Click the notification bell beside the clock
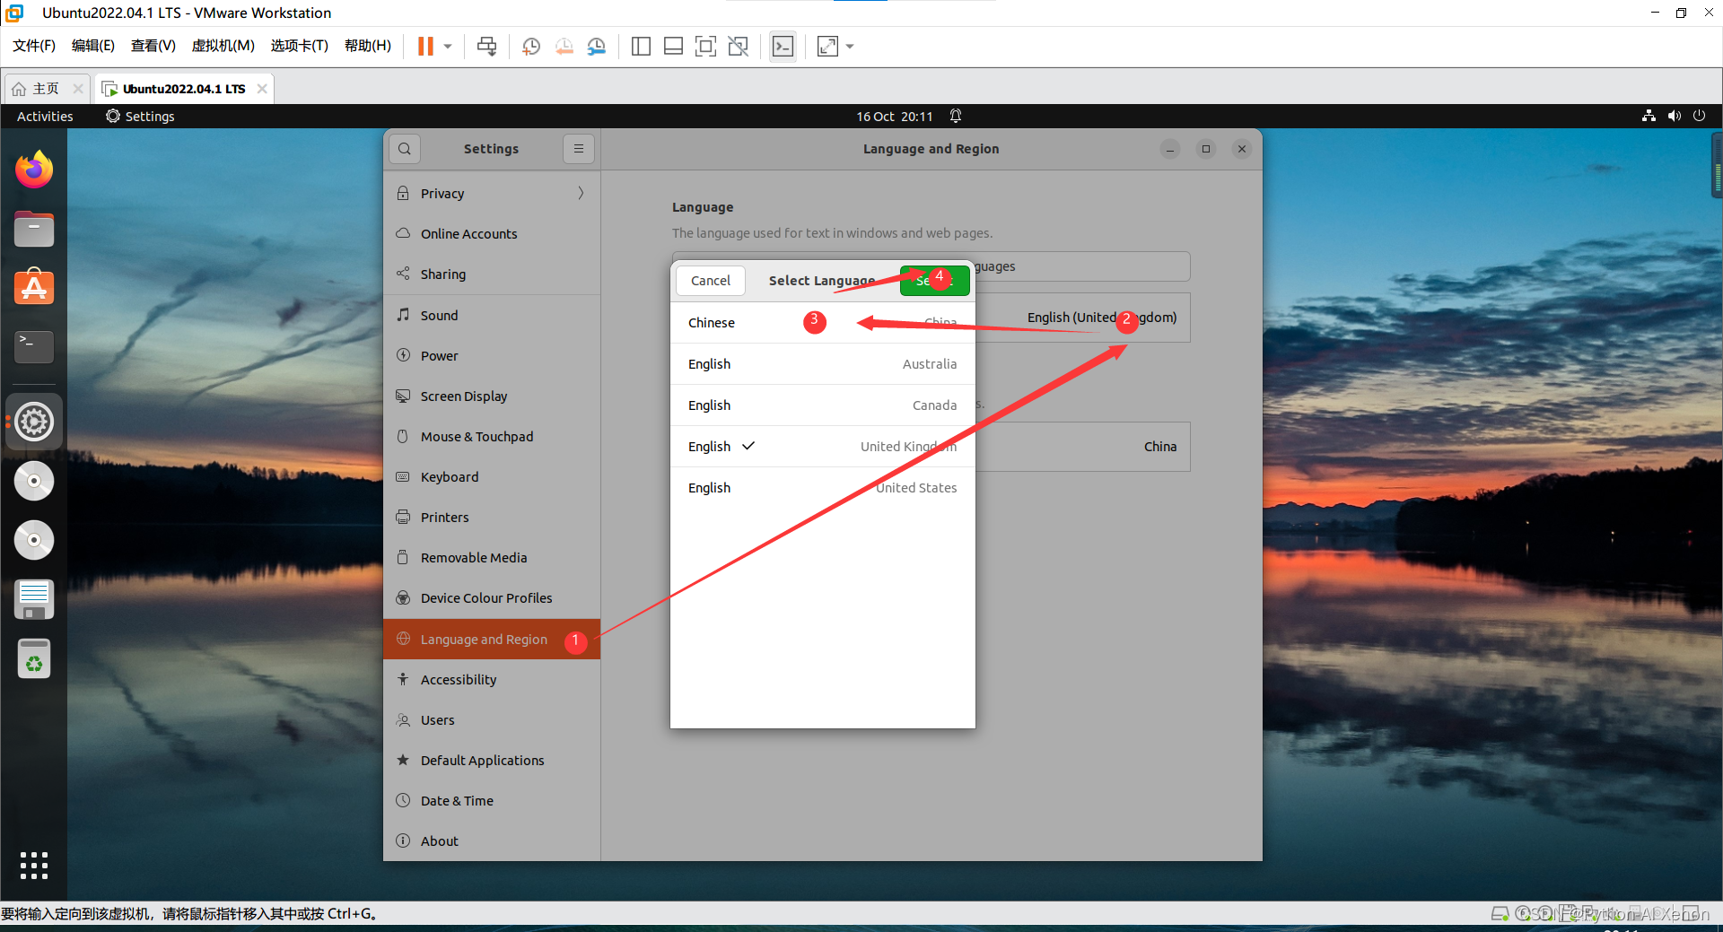This screenshot has height=932, width=1723. click(x=956, y=116)
